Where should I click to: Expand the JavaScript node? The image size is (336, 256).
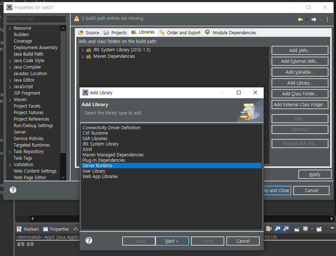click(x=10, y=87)
